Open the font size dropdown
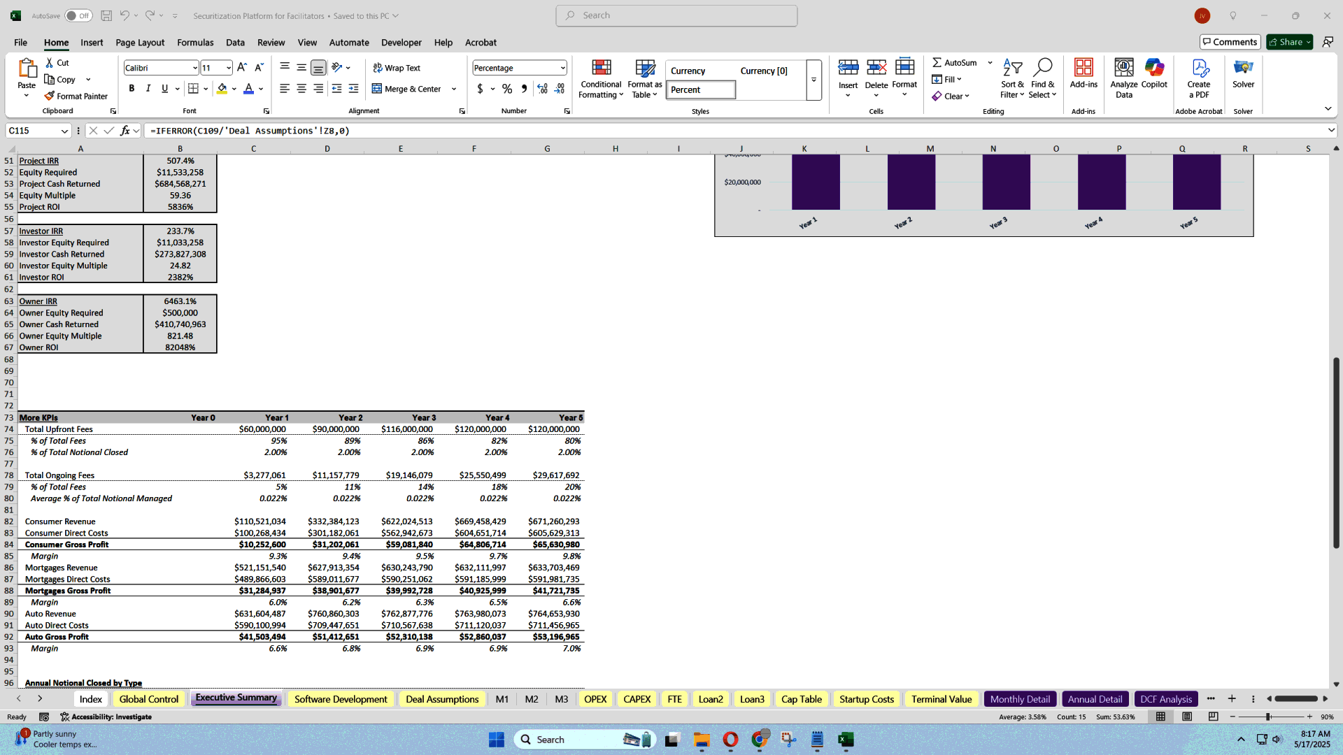 (228, 68)
